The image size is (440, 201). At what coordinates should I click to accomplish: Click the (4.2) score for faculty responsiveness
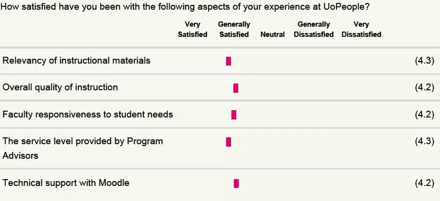[424, 115]
